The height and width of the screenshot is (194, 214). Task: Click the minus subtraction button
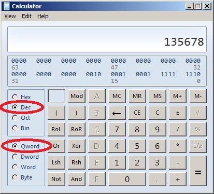(x=178, y=162)
